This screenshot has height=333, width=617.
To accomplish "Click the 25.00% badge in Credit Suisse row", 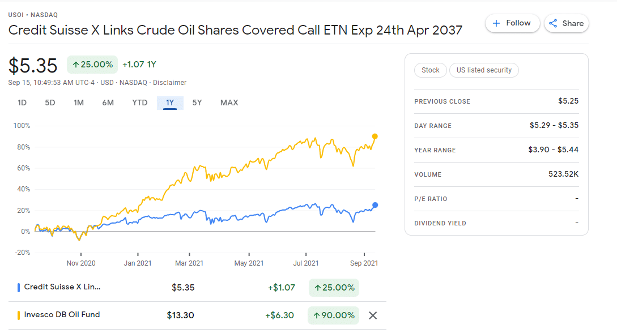I will tap(334, 287).
